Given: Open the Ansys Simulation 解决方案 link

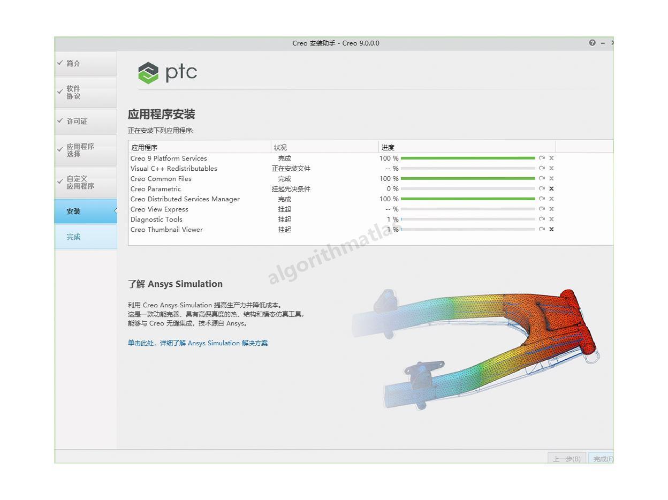Looking at the screenshot, I should 198,343.
